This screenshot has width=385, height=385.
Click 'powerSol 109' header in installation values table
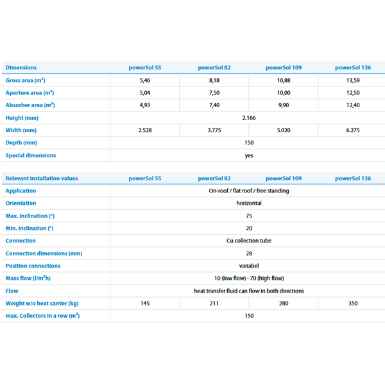[x=284, y=178]
